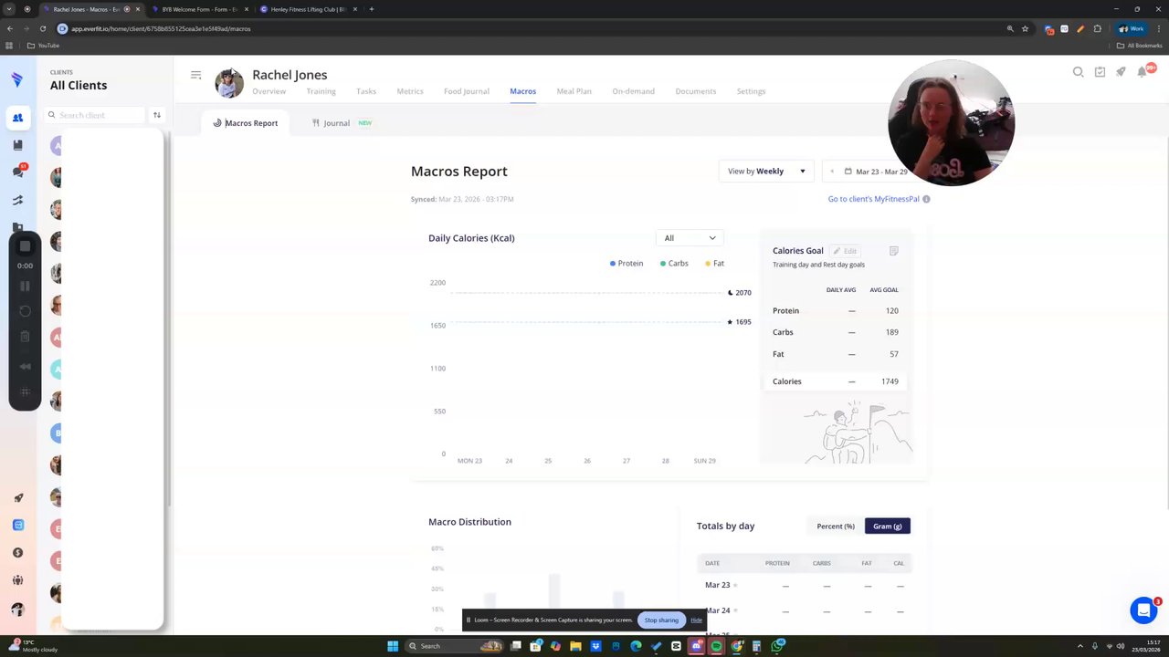Click Go to client's MyFitnessPal link
Screen dimensions: 1169x657
(x=873, y=199)
